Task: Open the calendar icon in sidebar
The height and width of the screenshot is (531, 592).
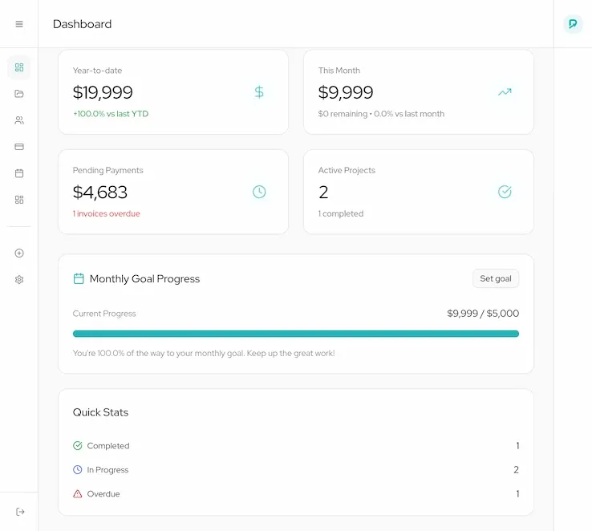Action: (19, 173)
